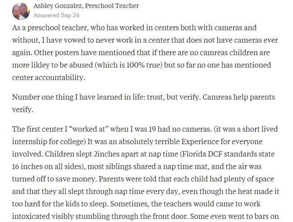This screenshot has width=293, height=222.
Task: Click the words 'turned off to save money'
Action: point(54,179)
